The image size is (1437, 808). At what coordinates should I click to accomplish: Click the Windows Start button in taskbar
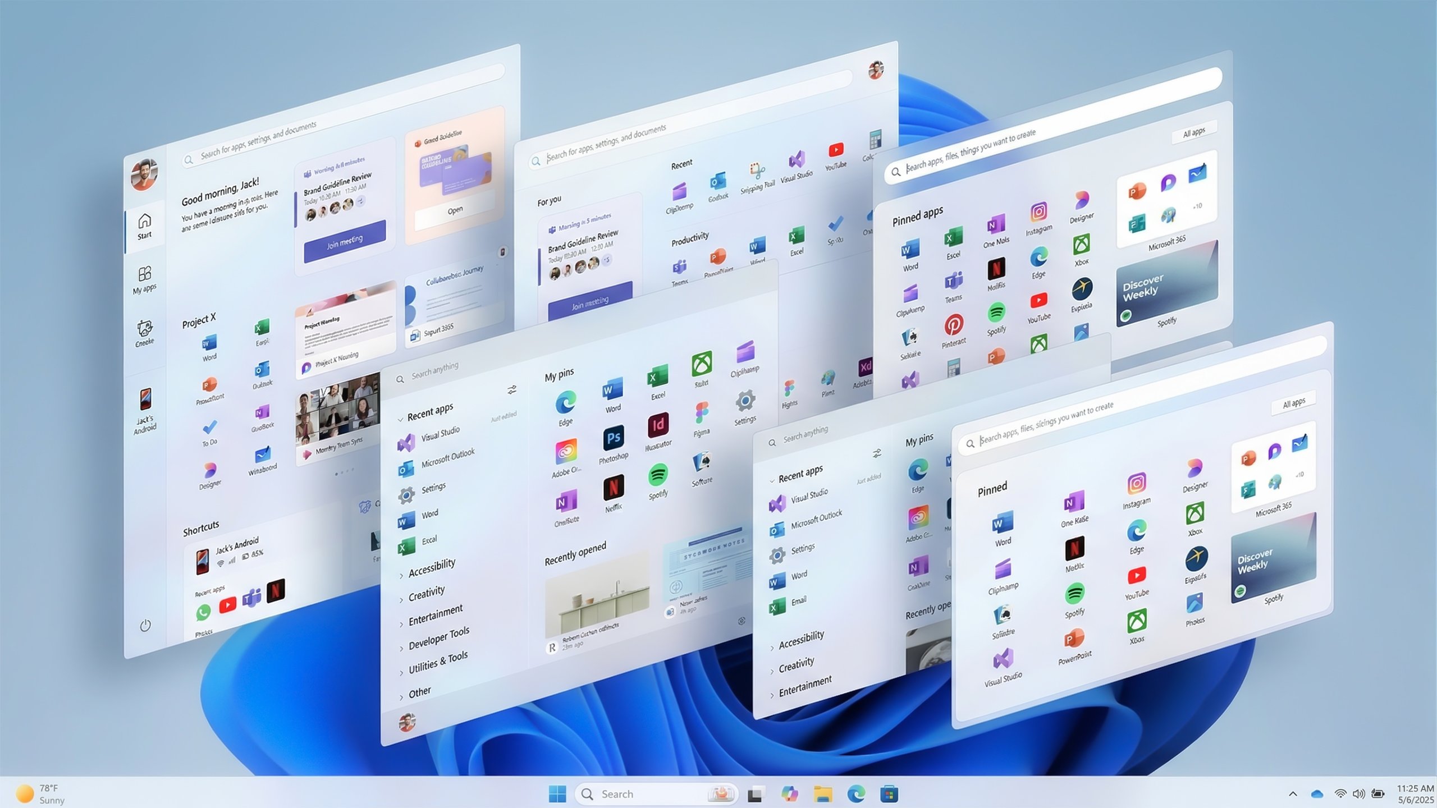[x=557, y=794]
